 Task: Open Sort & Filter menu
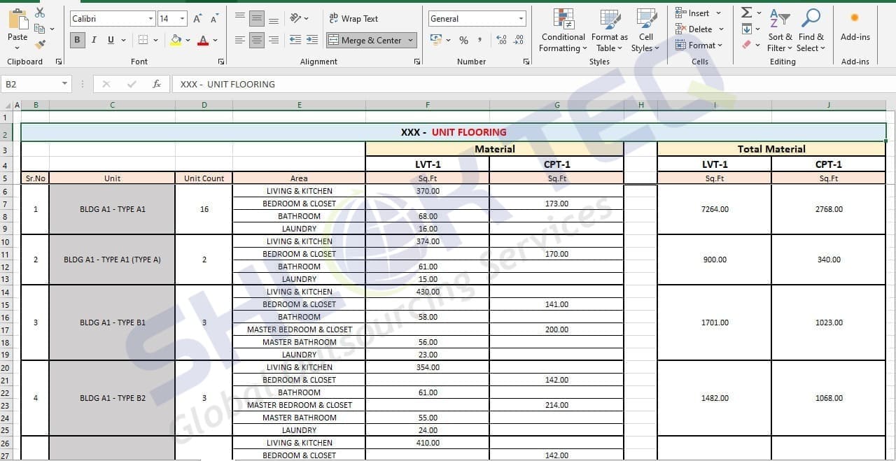coord(780,31)
